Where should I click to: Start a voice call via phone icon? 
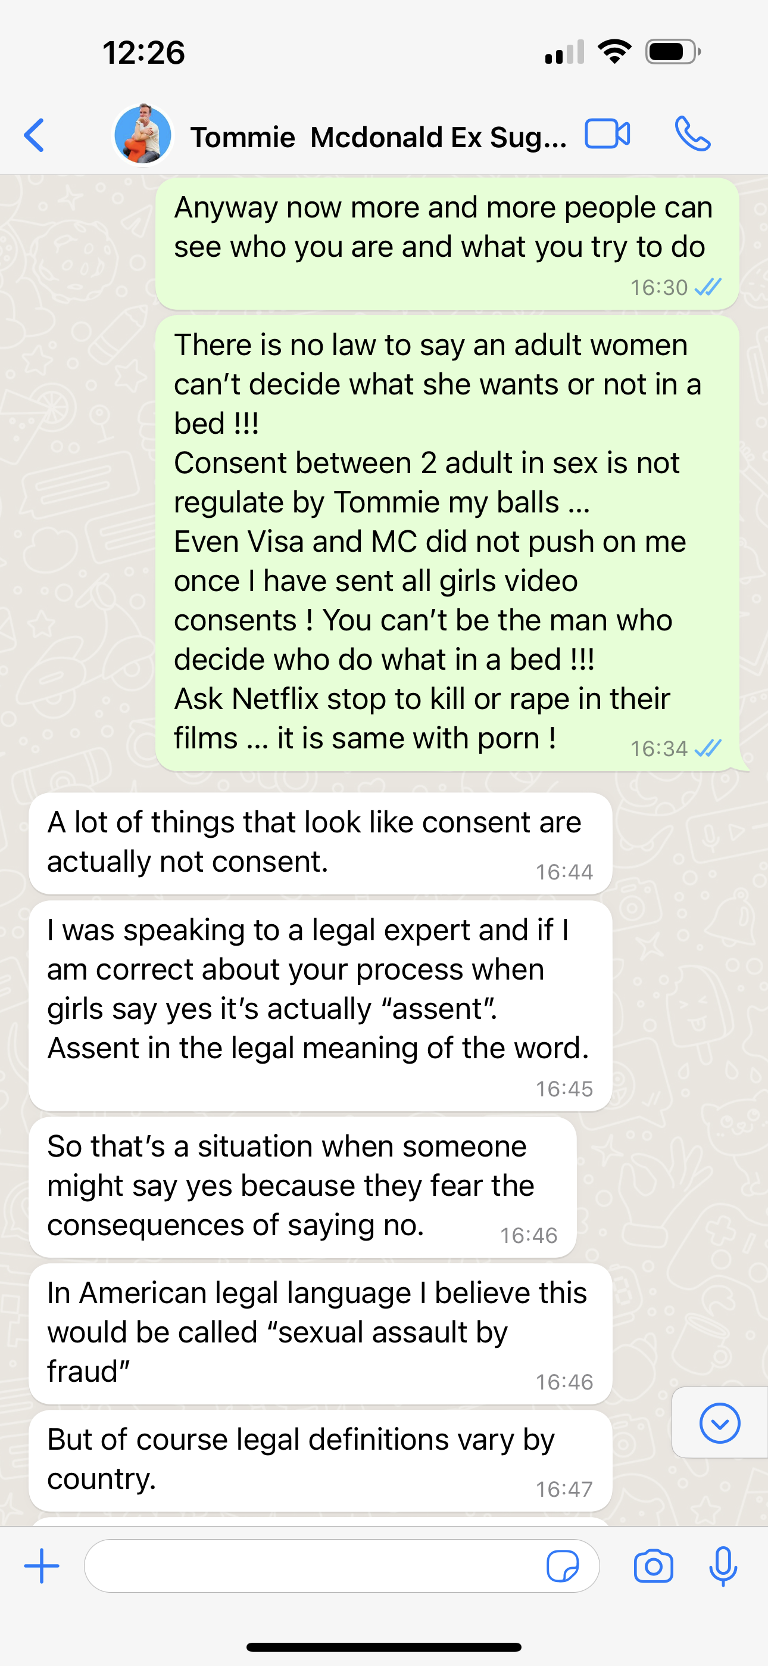692,134
